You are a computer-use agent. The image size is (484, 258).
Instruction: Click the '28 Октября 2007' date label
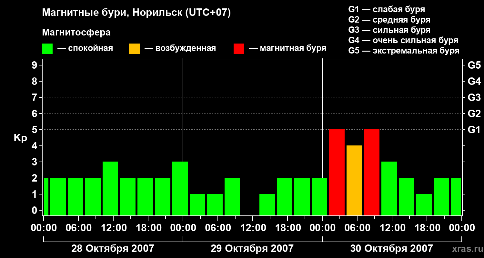point(113,248)
